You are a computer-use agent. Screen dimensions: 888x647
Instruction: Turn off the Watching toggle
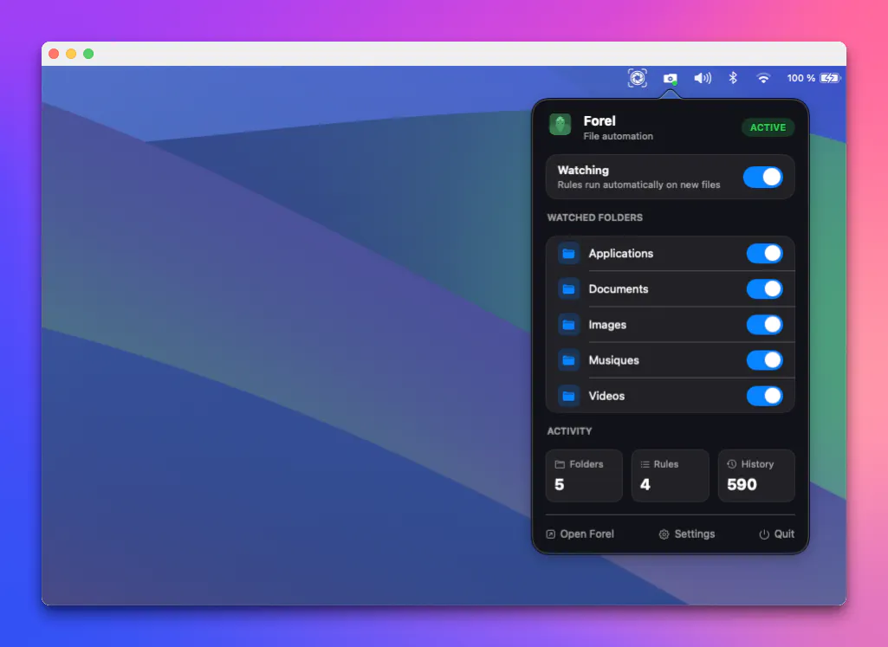pyautogui.click(x=763, y=178)
